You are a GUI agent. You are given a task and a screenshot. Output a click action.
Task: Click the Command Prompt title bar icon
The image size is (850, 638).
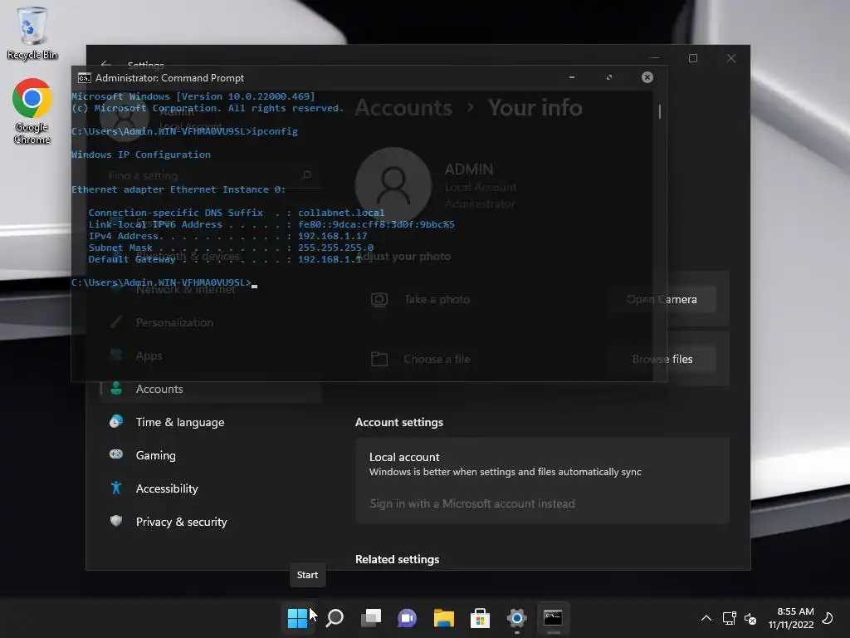point(84,78)
